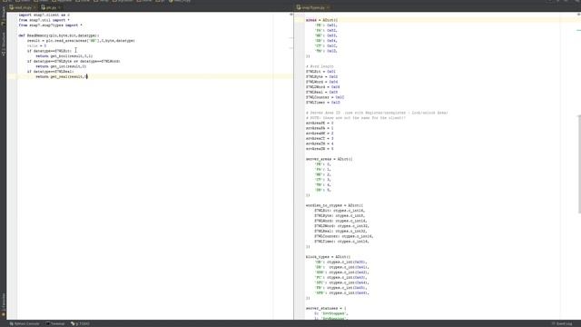Click line 'from snap7.snap7types import *'
The height and width of the screenshot is (327, 581).
(x=51, y=25)
